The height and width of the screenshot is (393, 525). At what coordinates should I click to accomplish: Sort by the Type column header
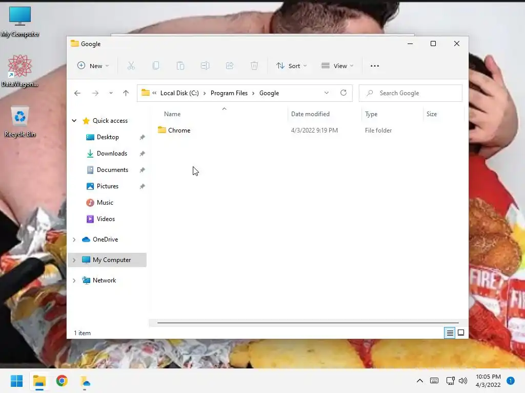(x=371, y=114)
